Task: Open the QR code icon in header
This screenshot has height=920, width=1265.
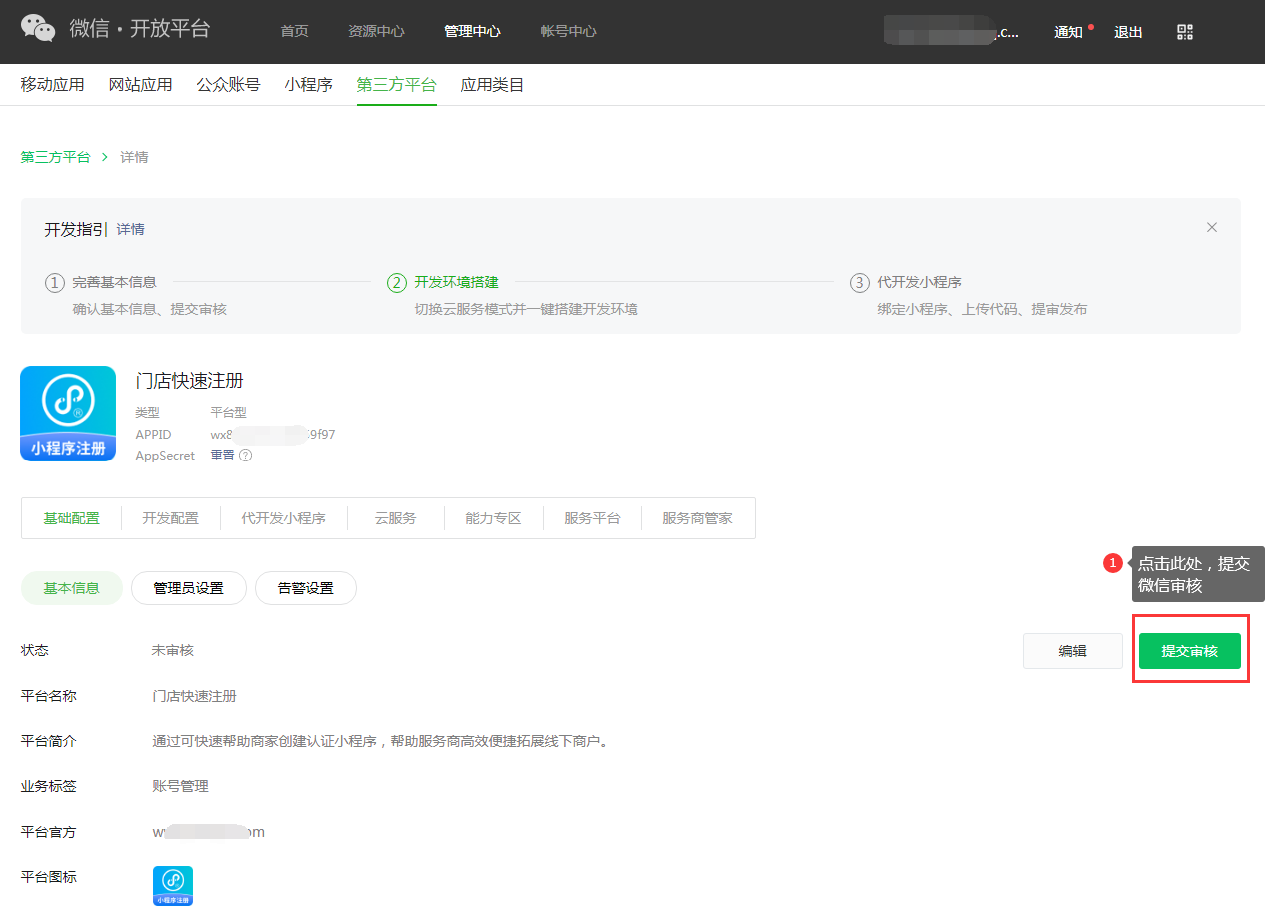Action: pos(1185,32)
